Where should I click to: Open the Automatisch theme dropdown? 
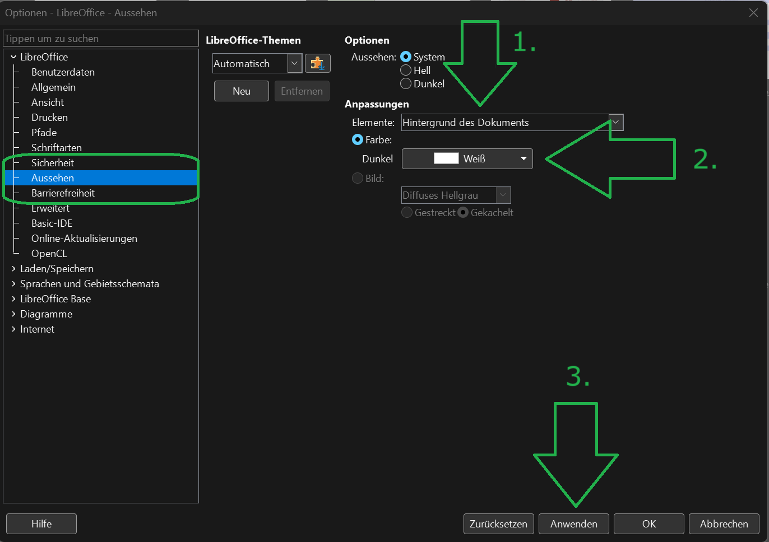coord(257,64)
